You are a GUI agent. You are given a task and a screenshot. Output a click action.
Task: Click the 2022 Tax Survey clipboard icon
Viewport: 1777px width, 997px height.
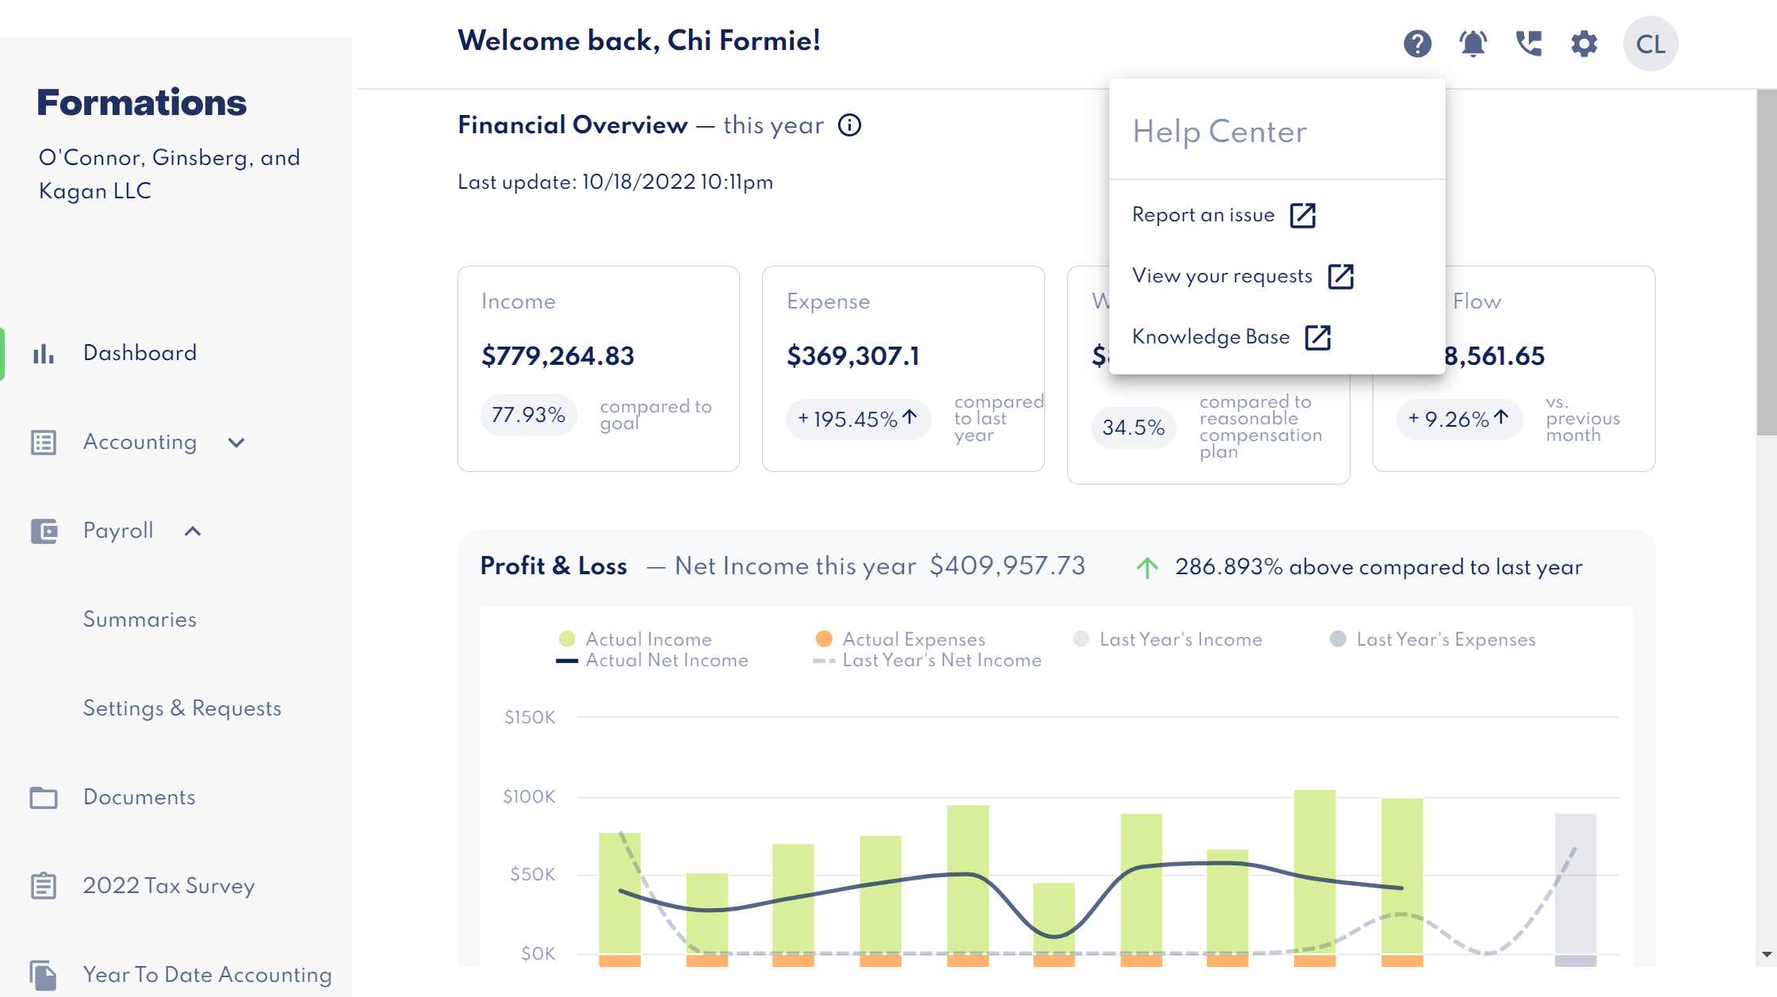coord(44,886)
